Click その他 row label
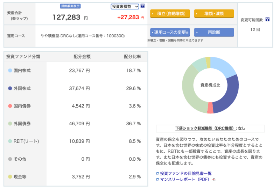 [20, 159]
